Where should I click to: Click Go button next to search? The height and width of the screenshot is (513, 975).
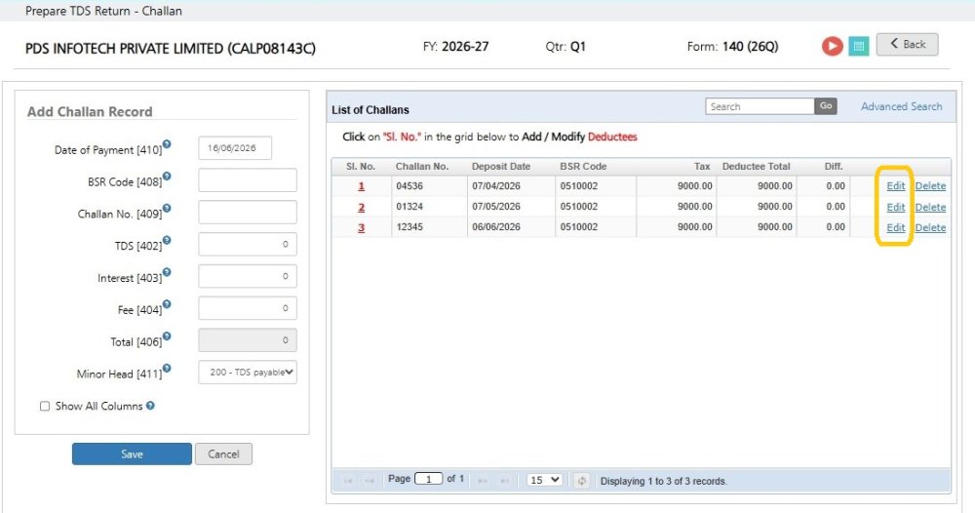tap(826, 106)
